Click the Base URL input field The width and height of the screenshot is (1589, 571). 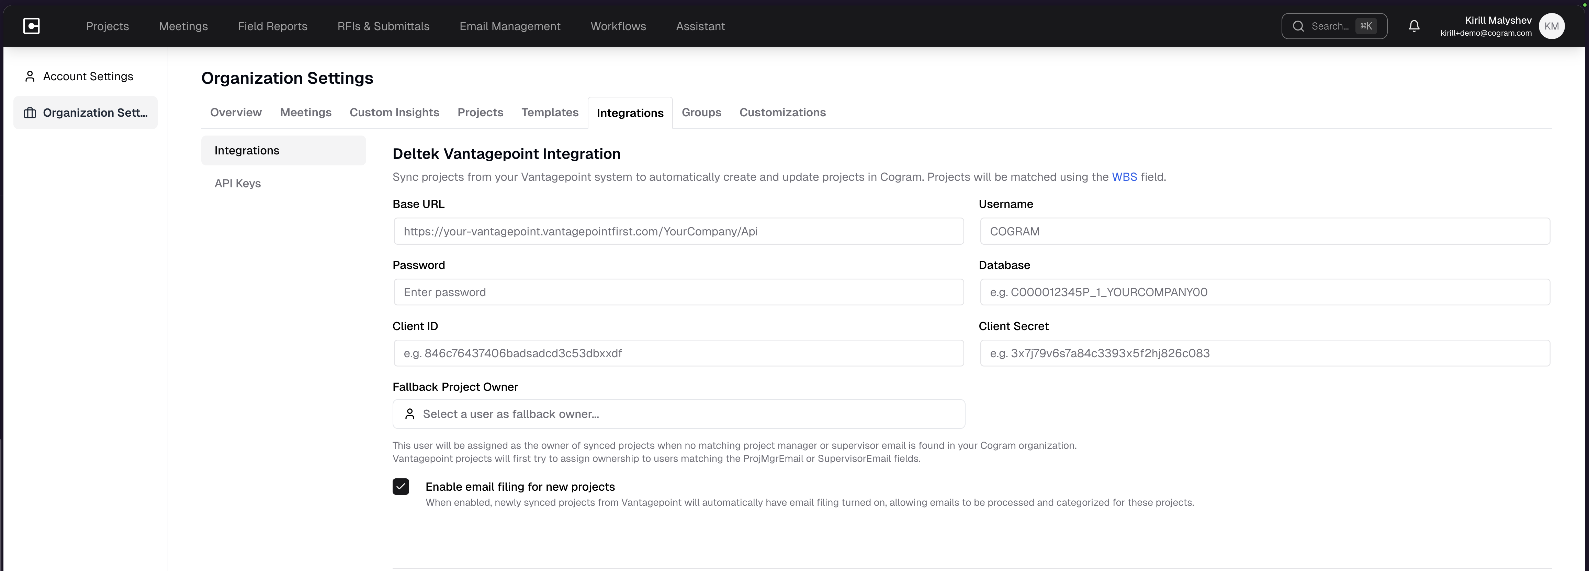[678, 231]
